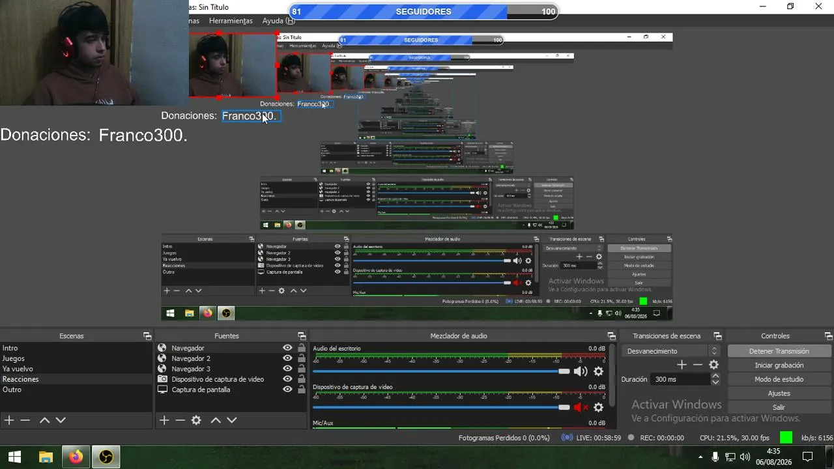The height and width of the screenshot is (469, 834).
Task: Lock the Dispositivo de captura de video source
Action: (301, 379)
